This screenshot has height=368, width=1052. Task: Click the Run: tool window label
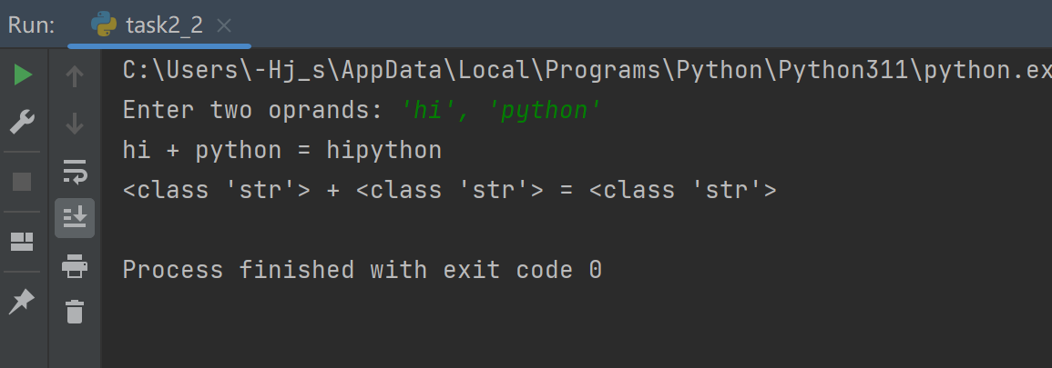(31, 25)
